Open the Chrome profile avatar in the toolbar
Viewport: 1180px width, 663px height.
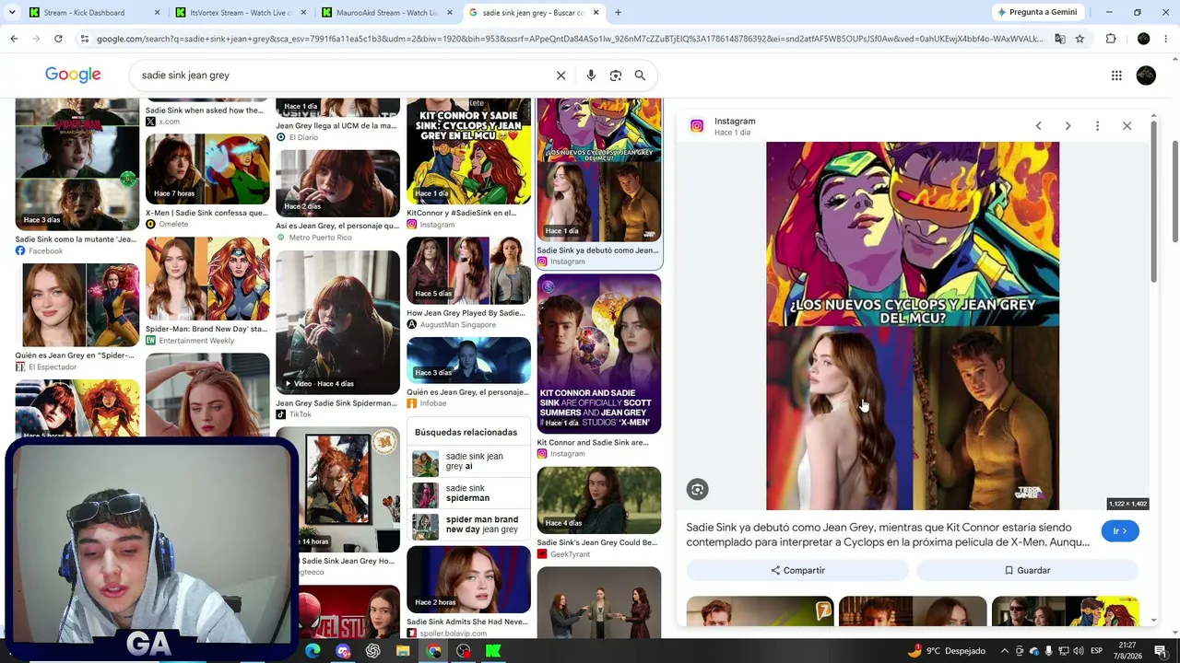(1143, 39)
